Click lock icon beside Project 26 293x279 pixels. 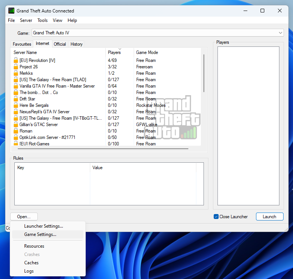[x=16, y=67]
